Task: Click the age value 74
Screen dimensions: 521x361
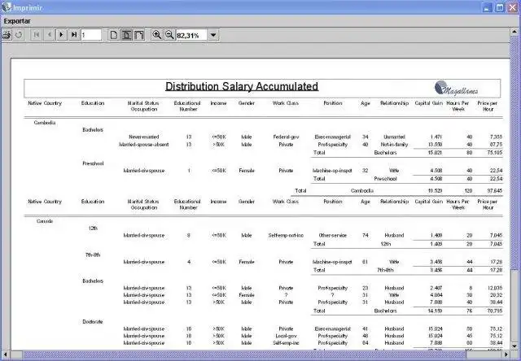Action: click(366, 235)
